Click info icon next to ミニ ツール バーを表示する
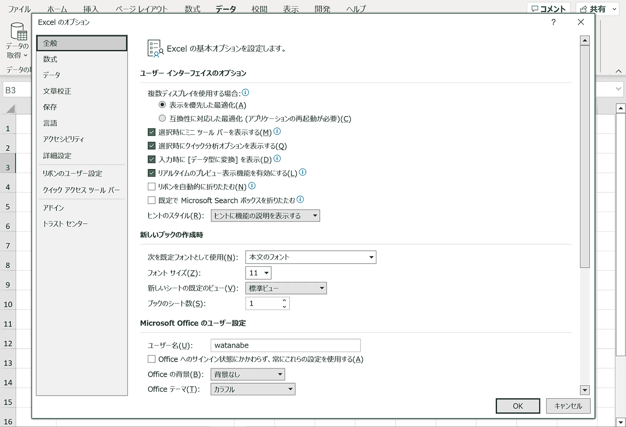The height and width of the screenshot is (427, 626). tap(277, 131)
